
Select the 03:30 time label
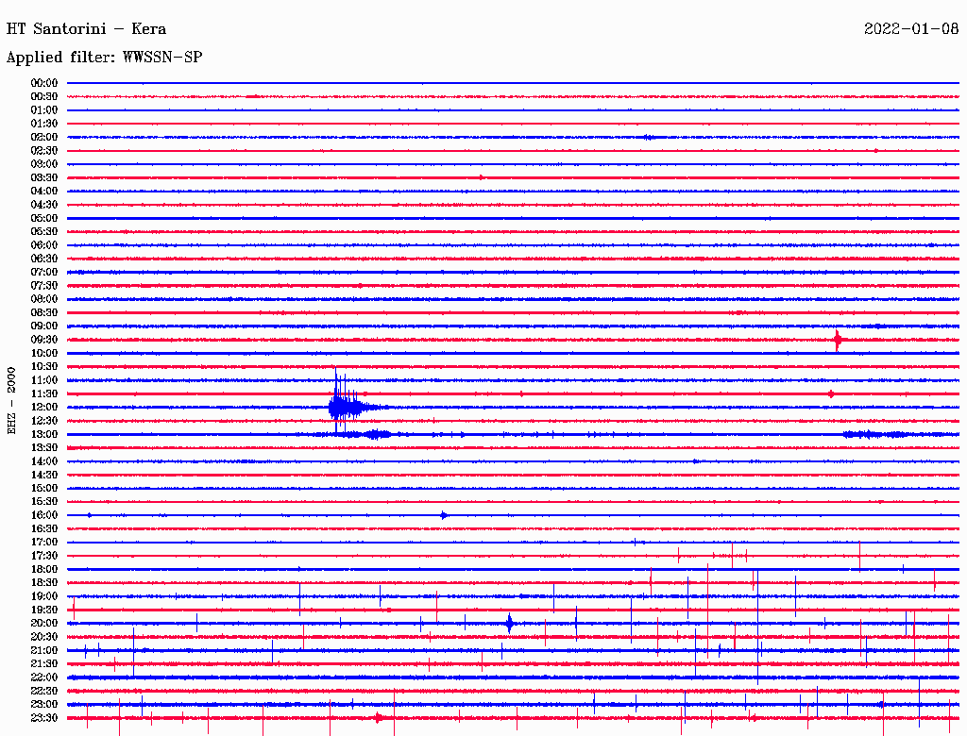(x=44, y=177)
